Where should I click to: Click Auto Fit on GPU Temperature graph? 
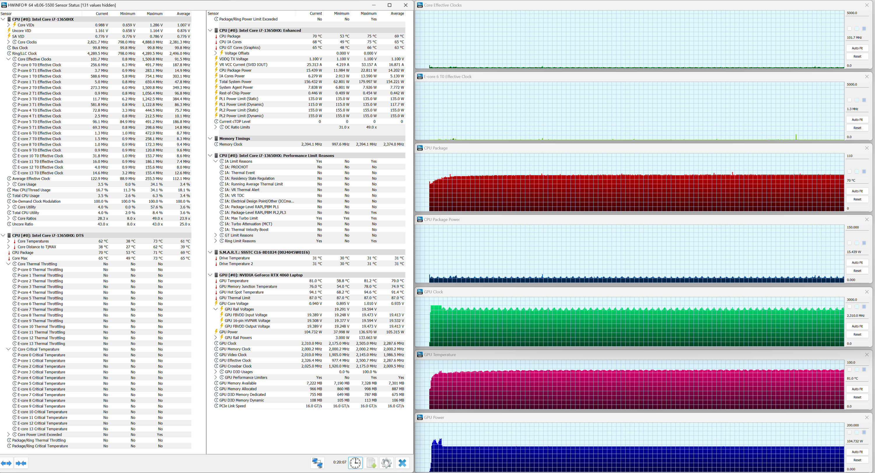tap(857, 389)
